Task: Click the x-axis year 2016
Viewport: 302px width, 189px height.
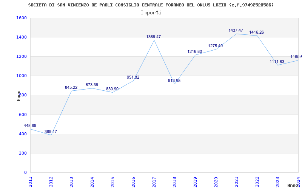Action: coord(133,182)
